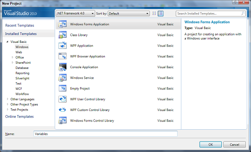Viewport: 251px width, 152px height.
Task: Select the 'Windows Service' template name
Action: click(82, 77)
